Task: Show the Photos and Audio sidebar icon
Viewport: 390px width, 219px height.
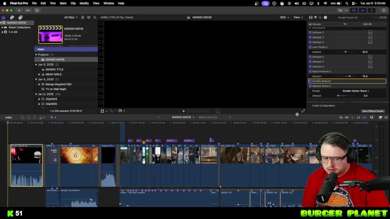Action: [12, 17]
